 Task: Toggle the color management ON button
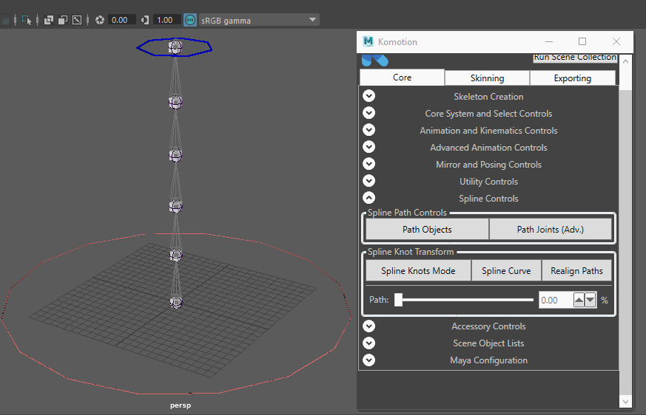point(190,20)
